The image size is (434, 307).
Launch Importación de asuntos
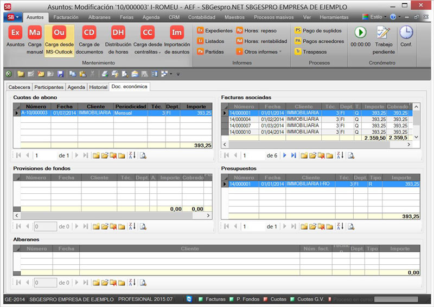[x=176, y=33]
